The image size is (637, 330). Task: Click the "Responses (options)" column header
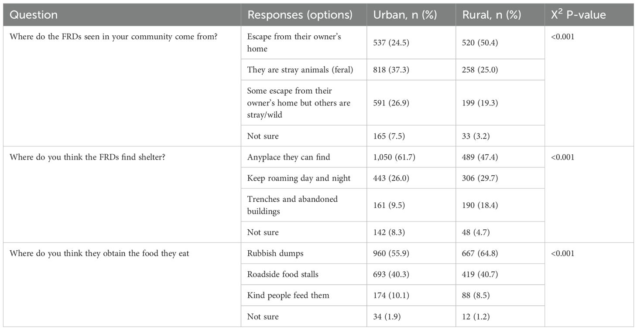[x=300, y=15]
